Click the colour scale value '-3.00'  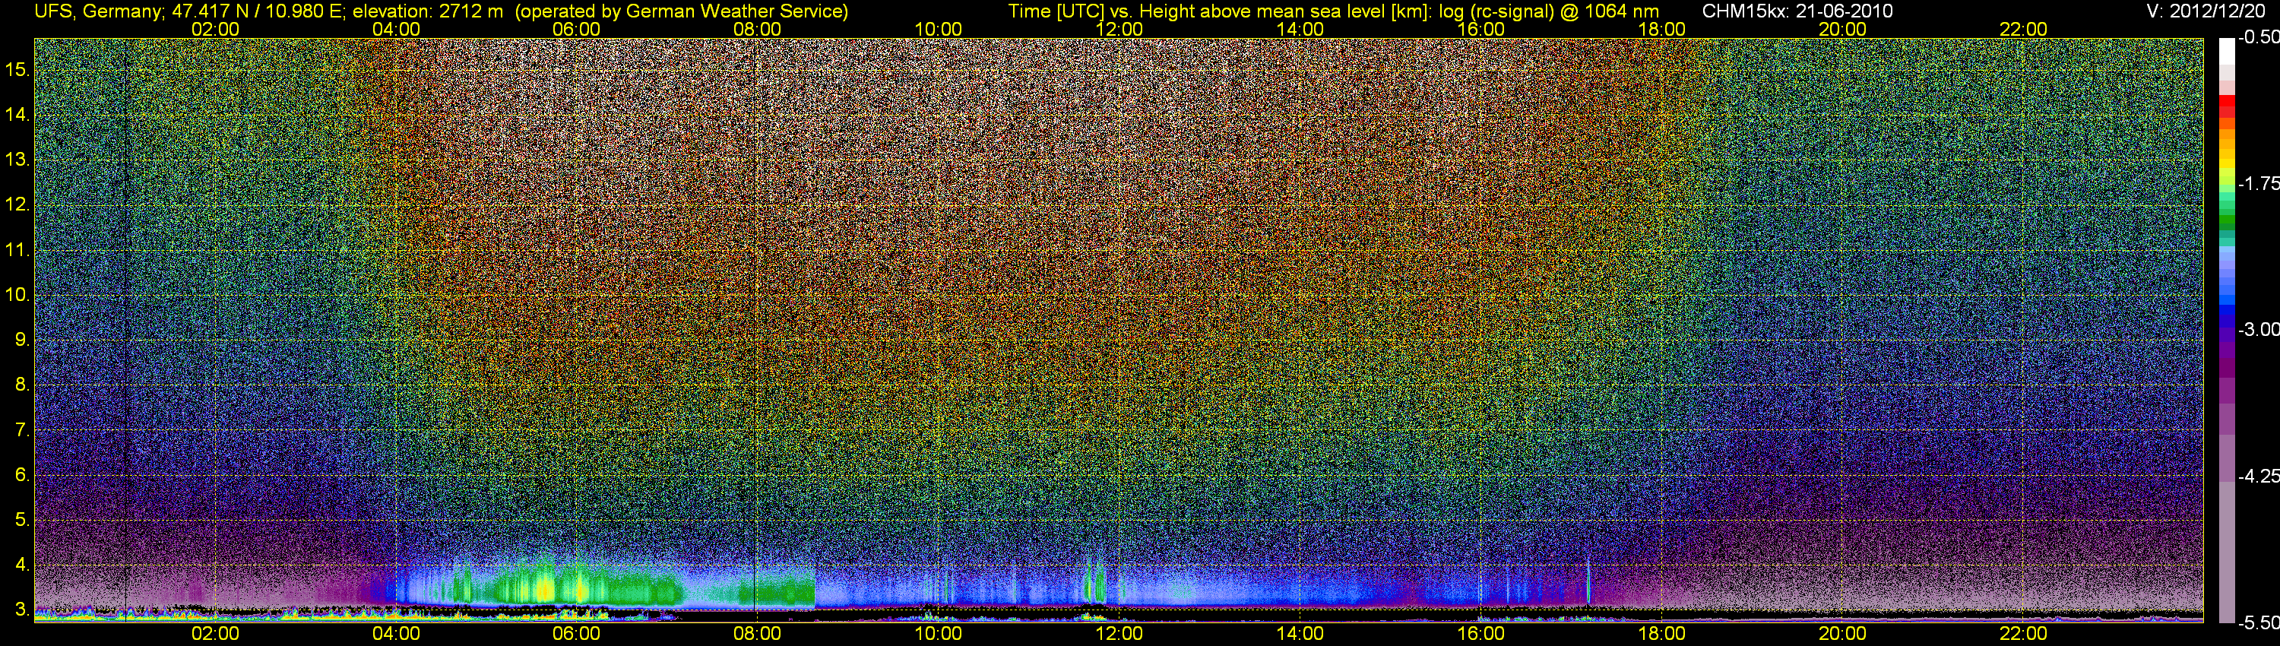click(x=2258, y=329)
